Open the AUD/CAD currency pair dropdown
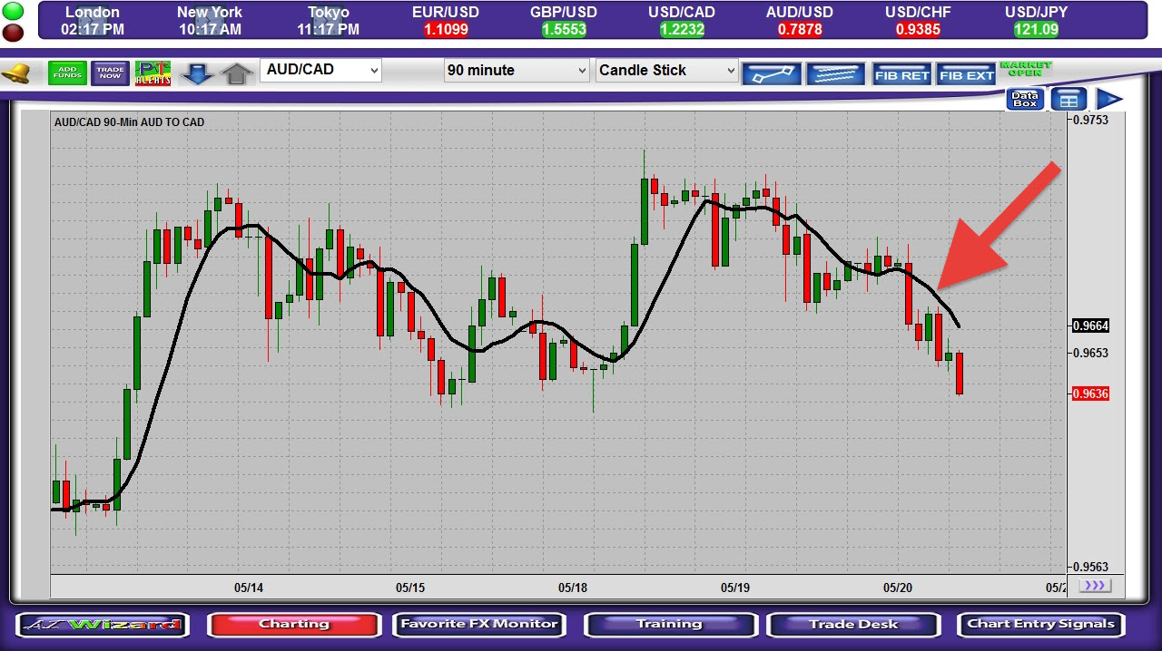1162x651 pixels. point(320,70)
